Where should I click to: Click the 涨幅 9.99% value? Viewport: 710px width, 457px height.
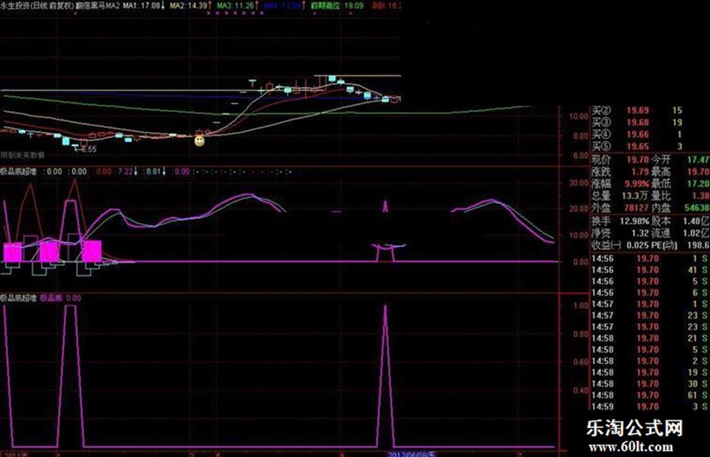click(637, 184)
